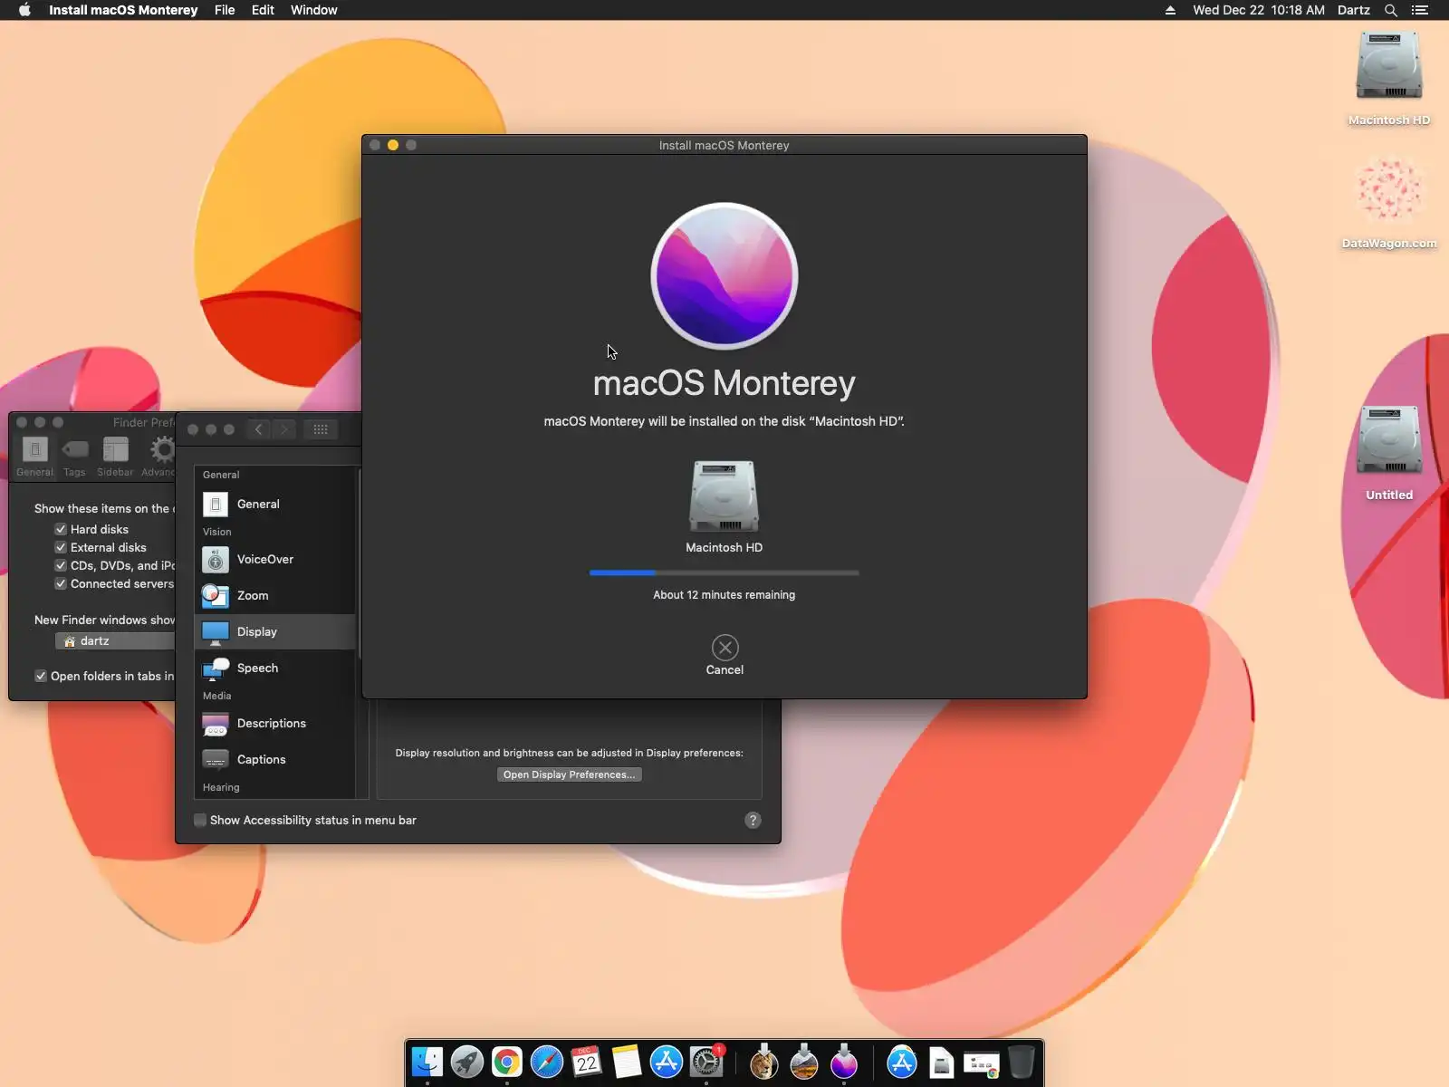Screen dimensions: 1449x1087
Task: Click the 'Display resolution and brightness' note
Action: 569,753
